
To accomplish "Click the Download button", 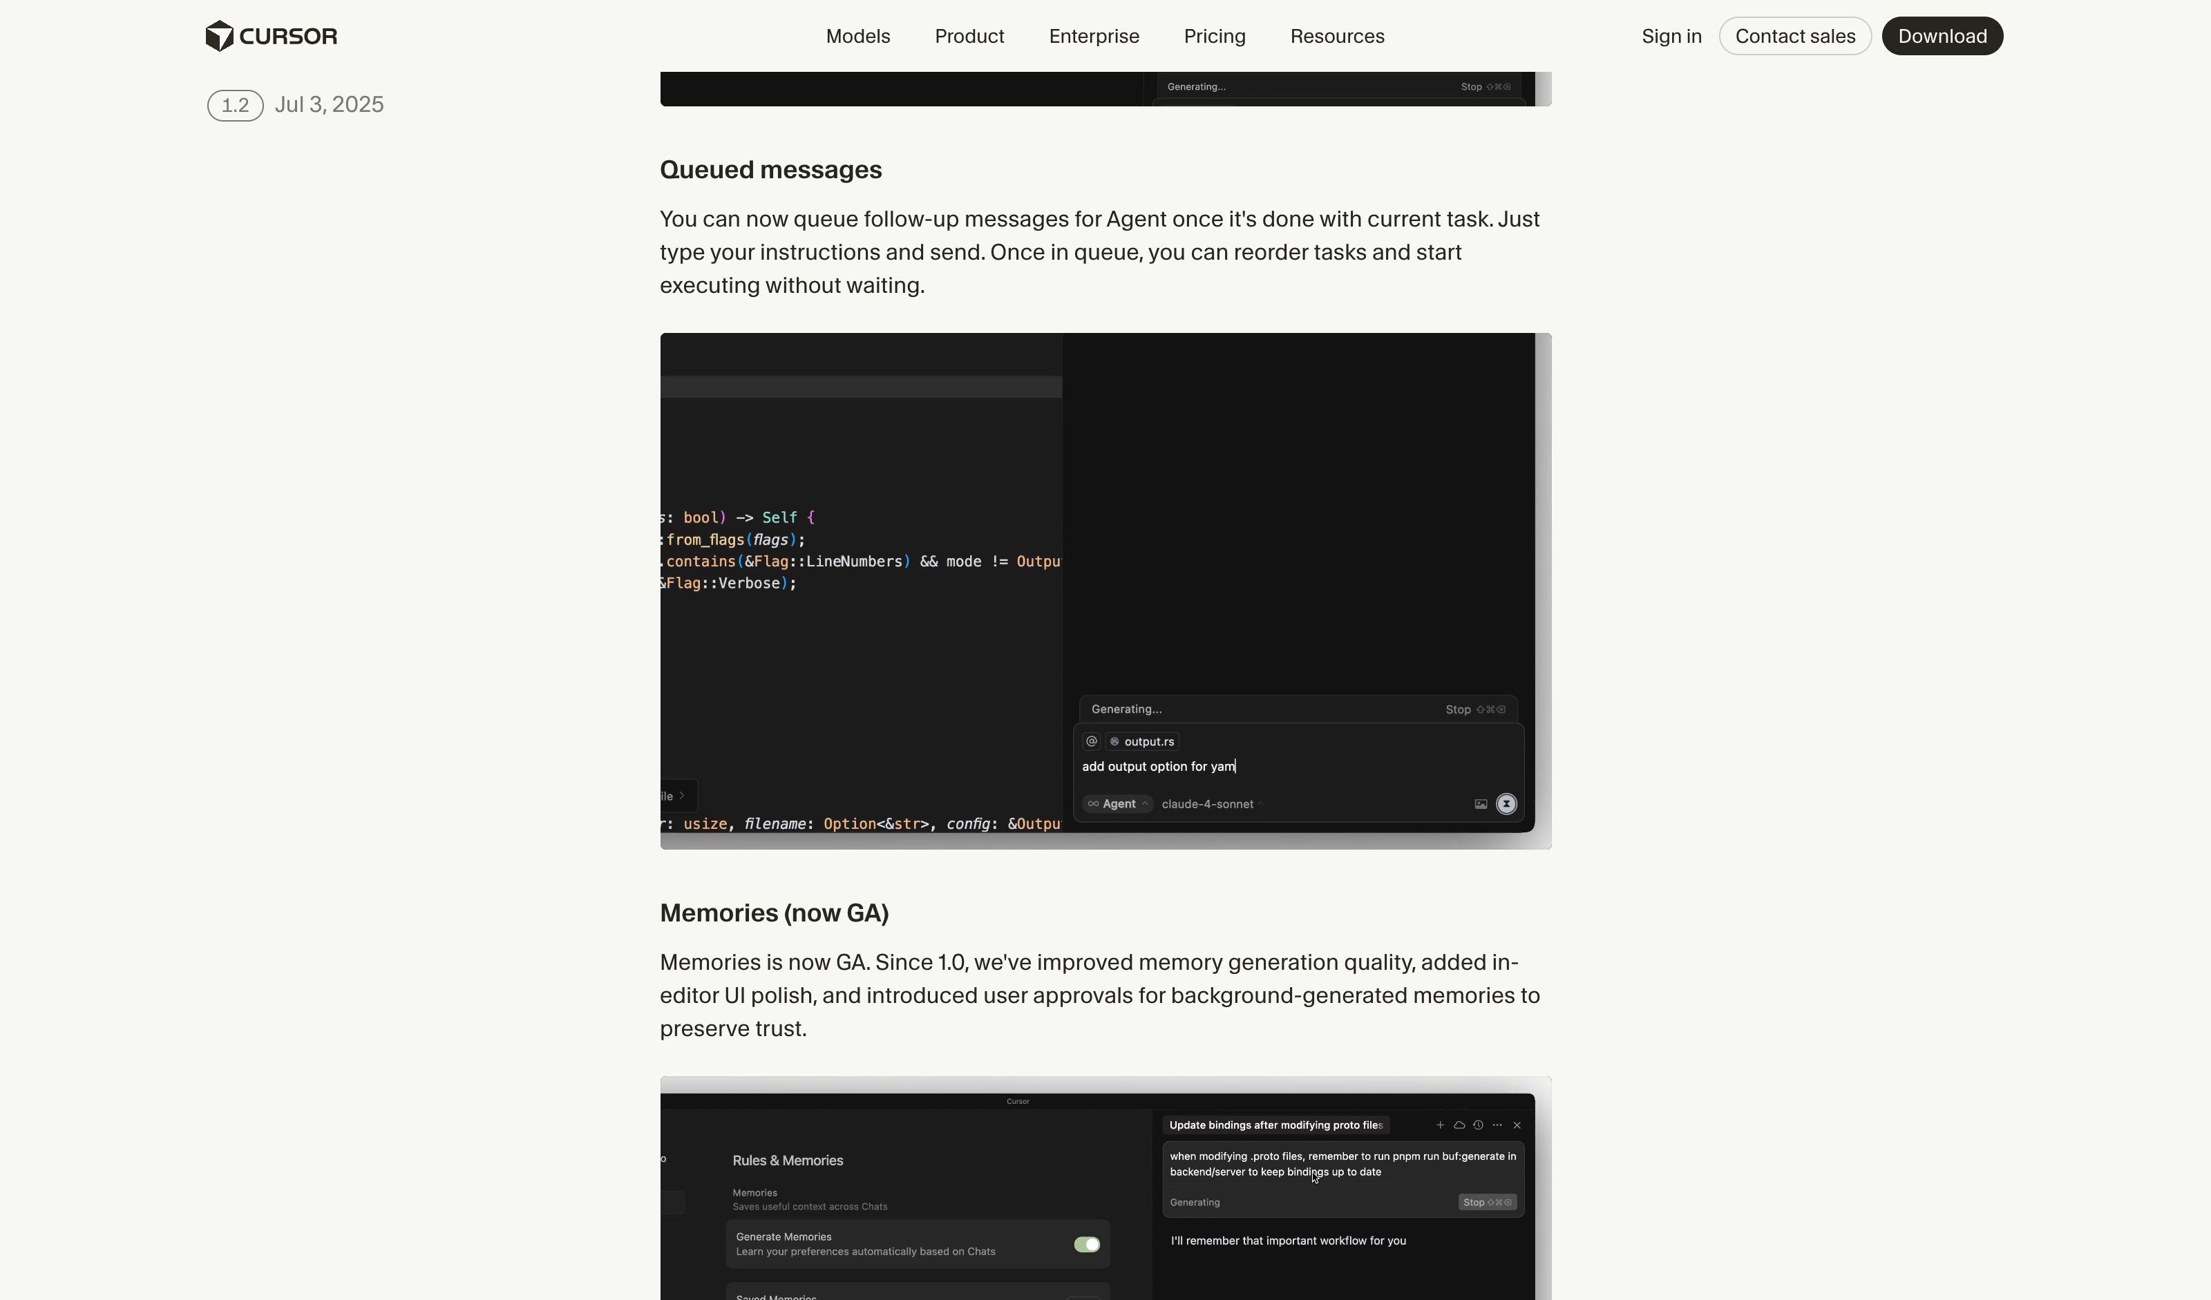I will coord(1942,36).
